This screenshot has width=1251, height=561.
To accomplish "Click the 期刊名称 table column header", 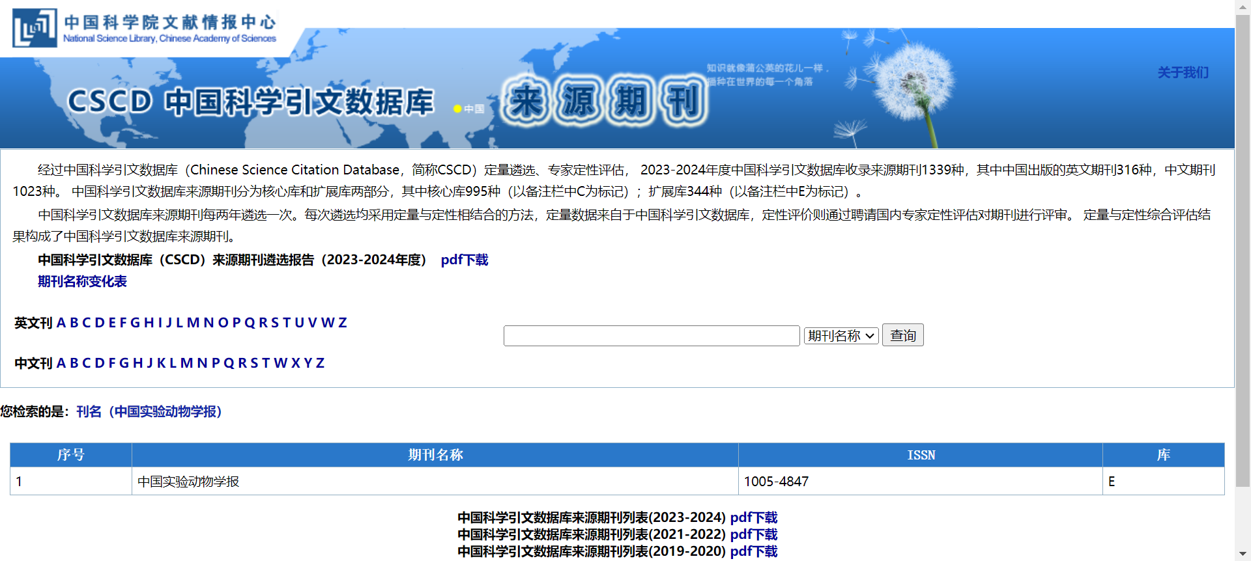I will tap(435, 455).
